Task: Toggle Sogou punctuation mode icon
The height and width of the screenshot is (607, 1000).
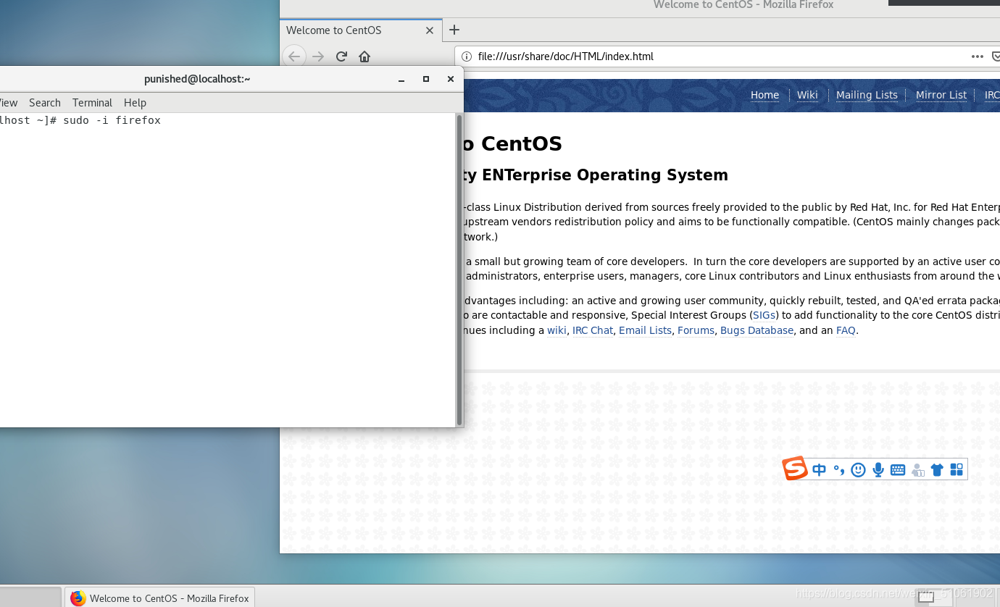Action: pos(838,469)
